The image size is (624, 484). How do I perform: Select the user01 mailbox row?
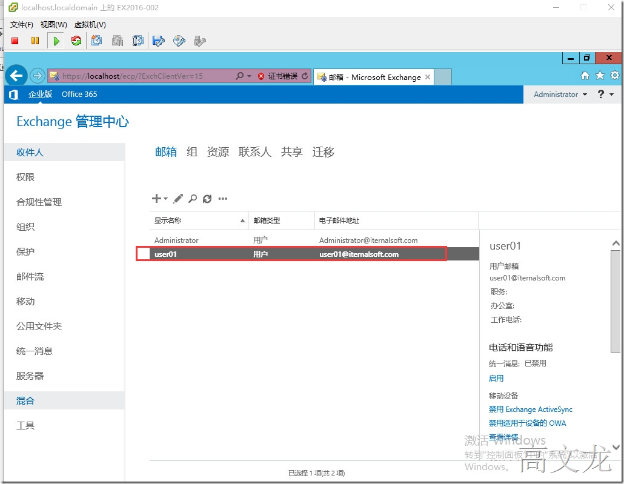[x=314, y=254]
